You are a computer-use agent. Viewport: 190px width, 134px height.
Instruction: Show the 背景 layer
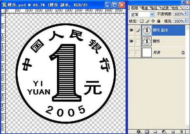pos(131,53)
